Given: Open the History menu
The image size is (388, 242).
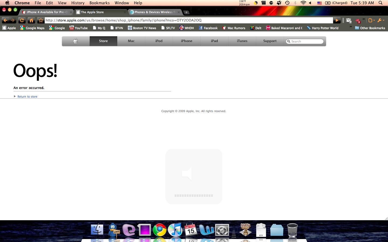Looking at the screenshot, I should (x=78, y=3).
